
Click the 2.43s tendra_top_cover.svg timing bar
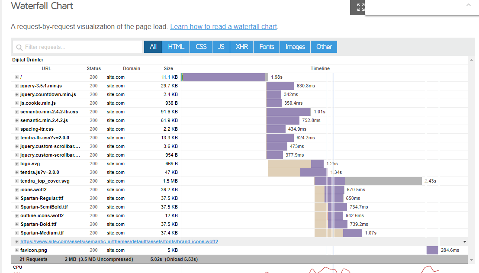click(368, 181)
